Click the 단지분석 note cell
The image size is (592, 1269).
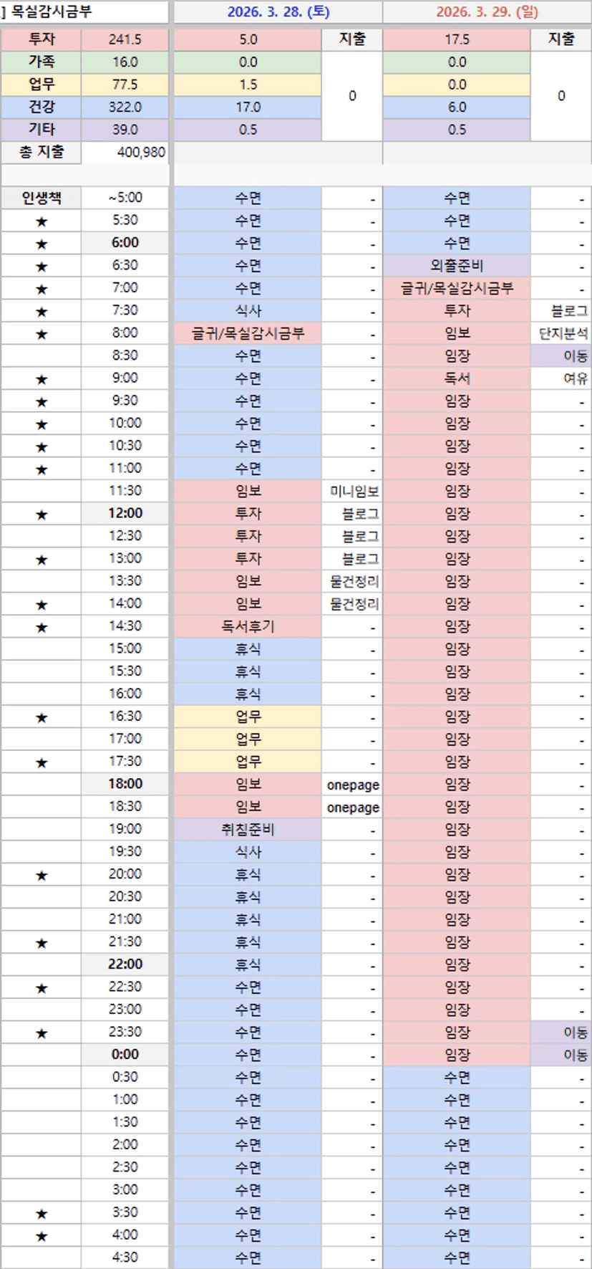coord(562,333)
